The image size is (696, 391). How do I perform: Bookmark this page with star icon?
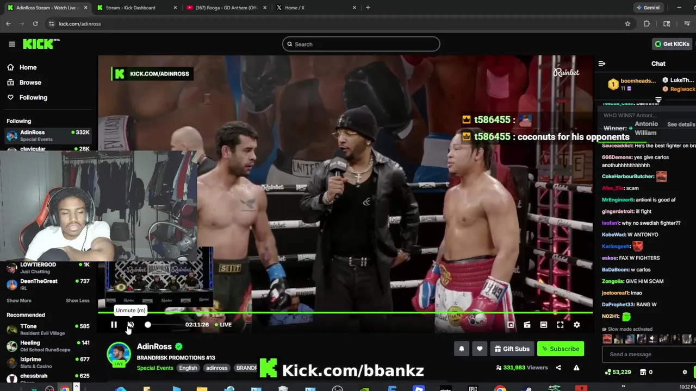627,24
